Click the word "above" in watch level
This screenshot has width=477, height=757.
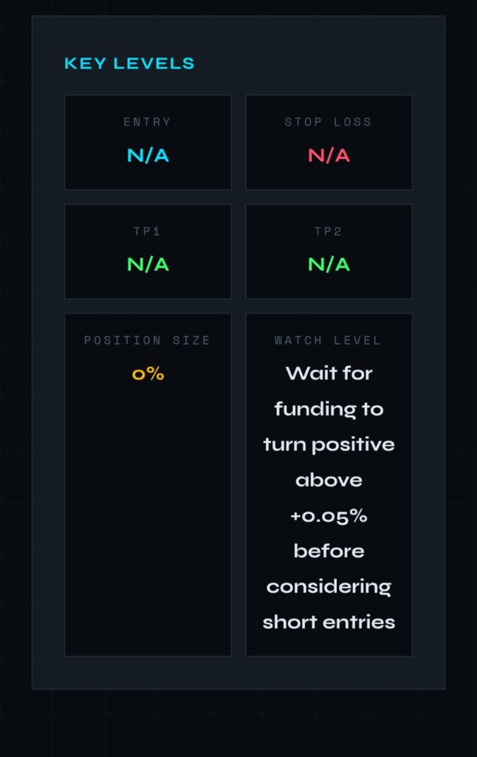(329, 481)
